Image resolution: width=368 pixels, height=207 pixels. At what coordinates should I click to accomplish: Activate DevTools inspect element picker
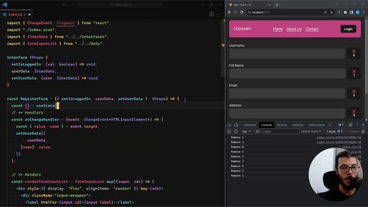point(229,125)
